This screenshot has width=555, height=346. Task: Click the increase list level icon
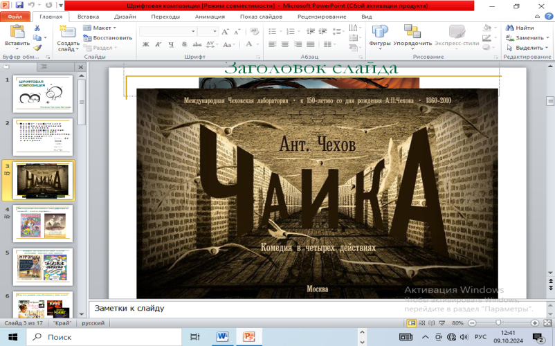pyautogui.click(x=322, y=32)
